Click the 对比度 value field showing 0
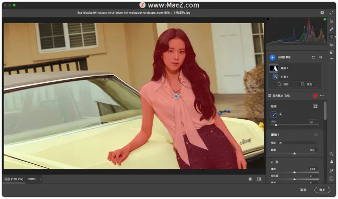This screenshot has height=199, width=338. 313,176
